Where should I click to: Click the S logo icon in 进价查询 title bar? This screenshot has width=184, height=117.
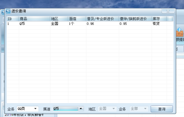pos(8,11)
